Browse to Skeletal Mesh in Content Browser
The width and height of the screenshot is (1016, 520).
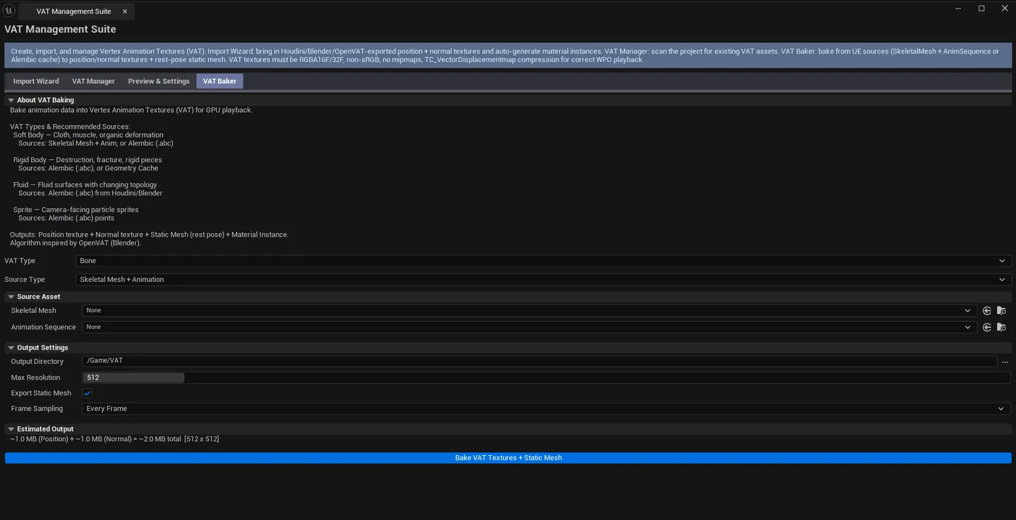click(x=1001, y=311)
